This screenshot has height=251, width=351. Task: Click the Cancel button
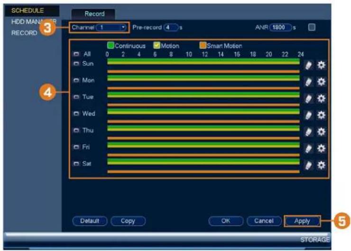(264, 221)
